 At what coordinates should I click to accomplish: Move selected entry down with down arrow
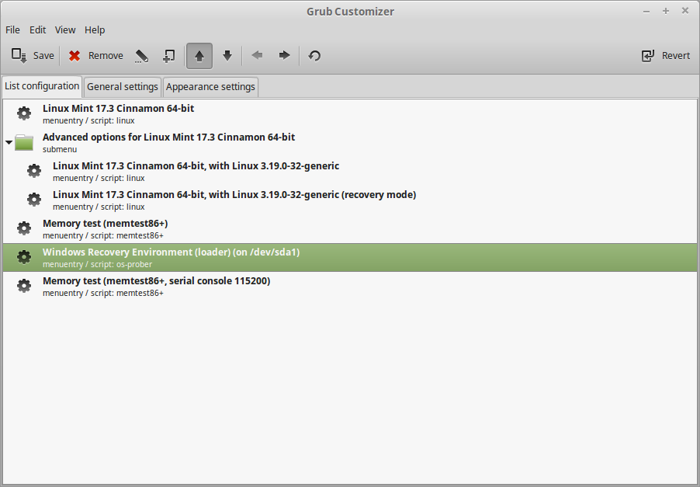[x=227, y=56]
